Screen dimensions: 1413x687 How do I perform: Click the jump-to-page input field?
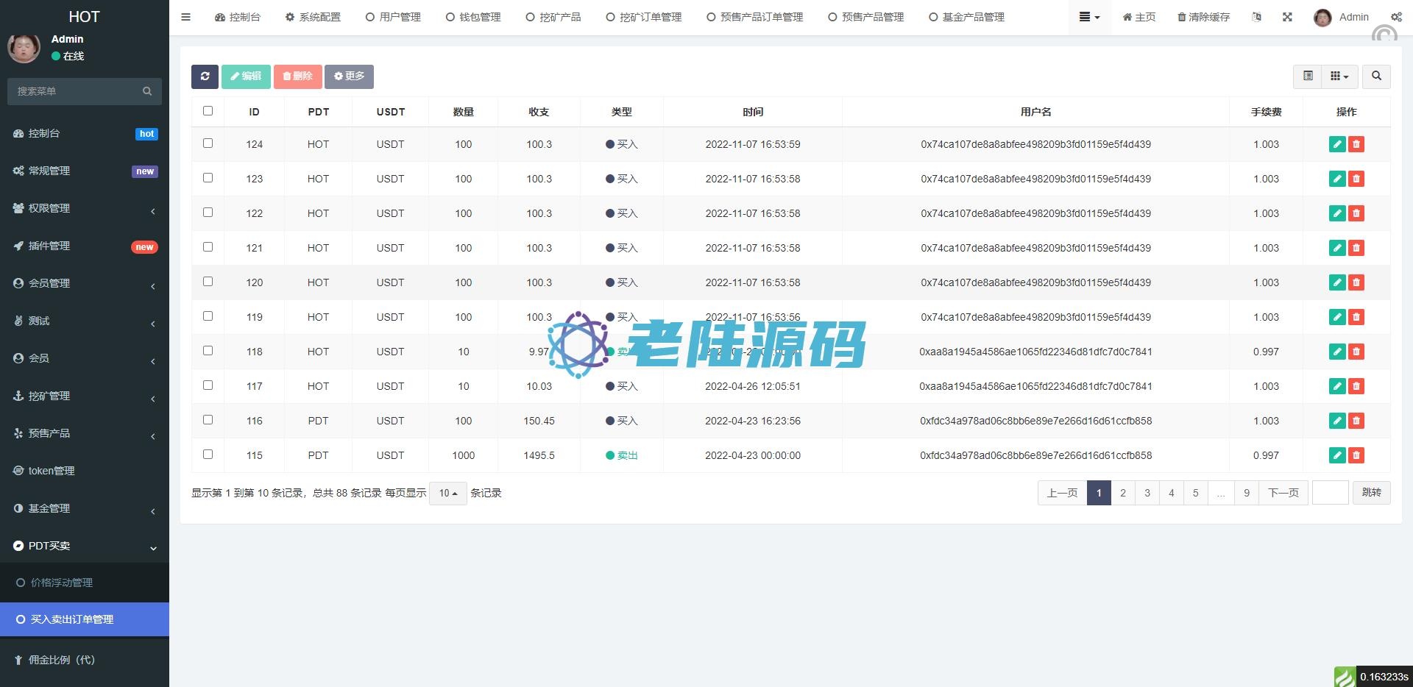click(x=1330, y=493)
